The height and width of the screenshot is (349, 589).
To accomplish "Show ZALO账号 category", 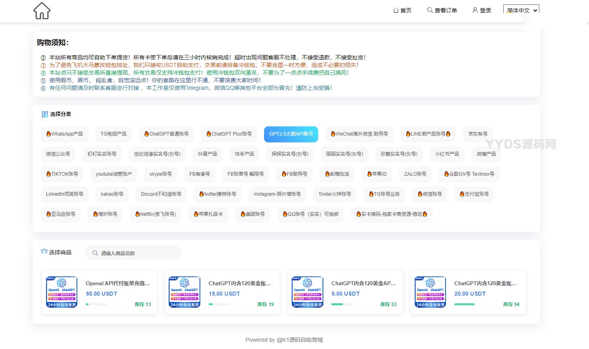I will click(x=415, y=174).
